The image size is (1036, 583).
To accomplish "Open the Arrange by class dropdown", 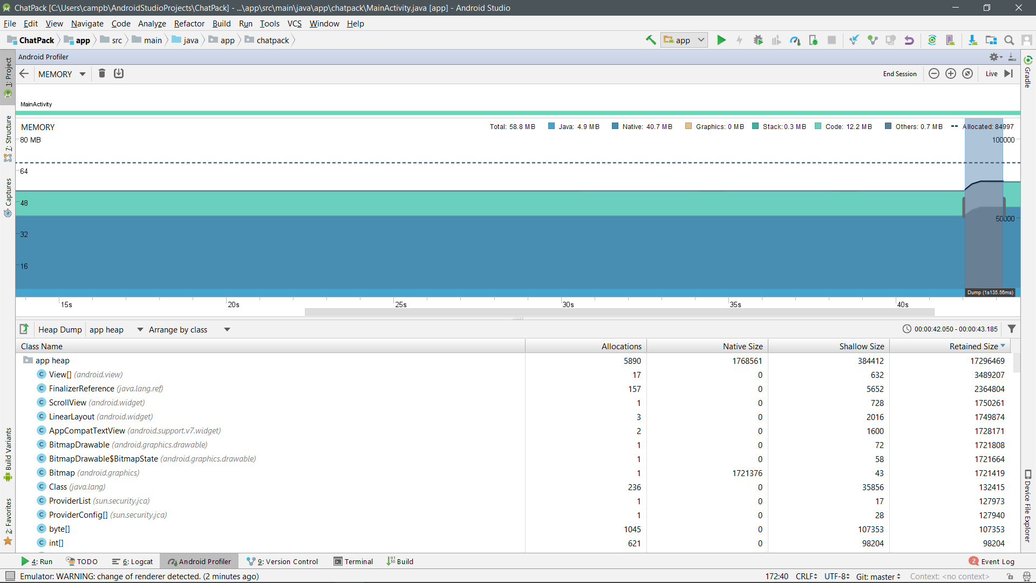I will (x=189, y=329).
